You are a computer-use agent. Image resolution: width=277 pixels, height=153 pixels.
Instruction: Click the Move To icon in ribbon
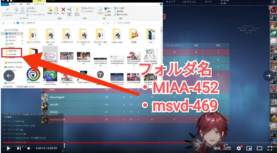point(50,10)
